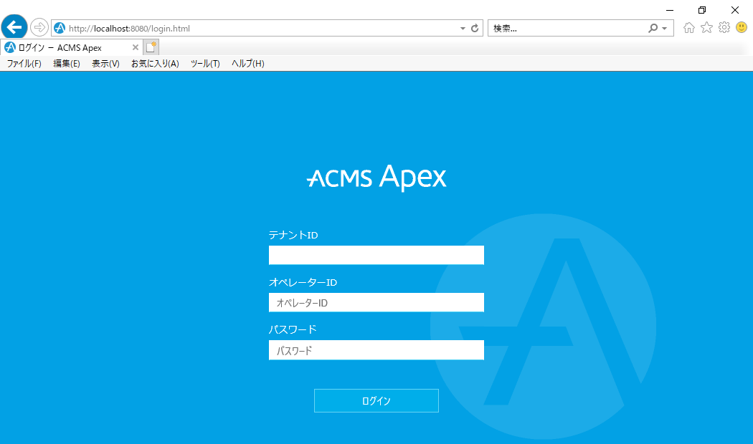The height and width of the screenshot is (444, 753).
Task: Open Favorites via the star icon
Action: click(x=706, y=27)
